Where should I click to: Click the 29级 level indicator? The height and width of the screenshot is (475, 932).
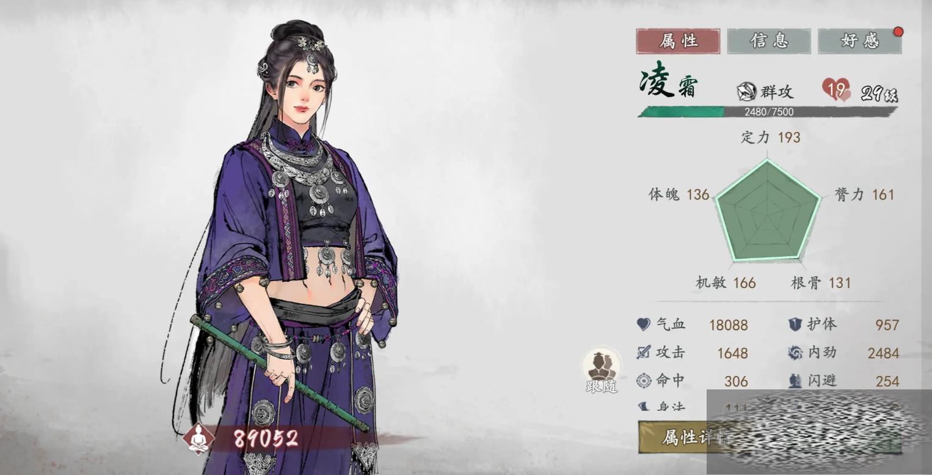pos(879,94)
